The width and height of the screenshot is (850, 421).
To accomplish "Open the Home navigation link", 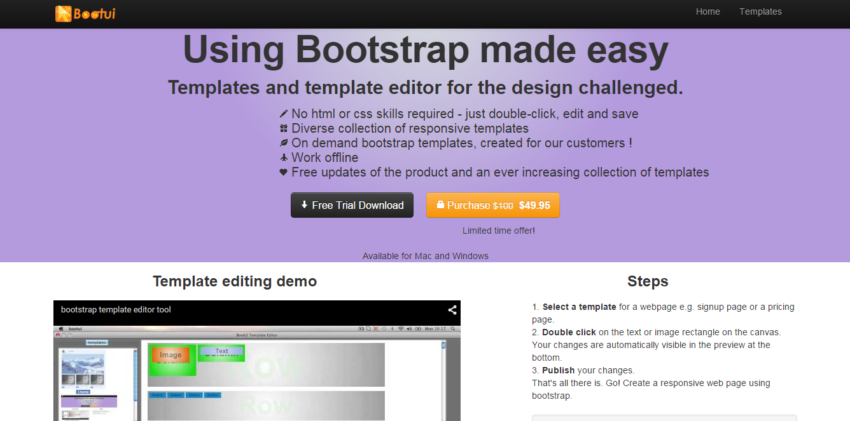I will (707, 11).
